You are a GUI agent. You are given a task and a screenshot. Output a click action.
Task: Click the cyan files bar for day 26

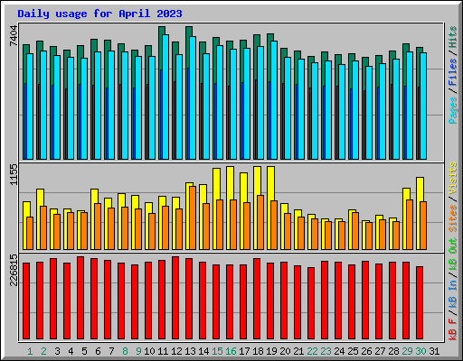369,113
